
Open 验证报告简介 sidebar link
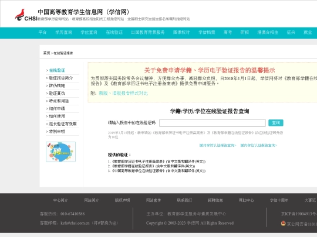[60, 78]
